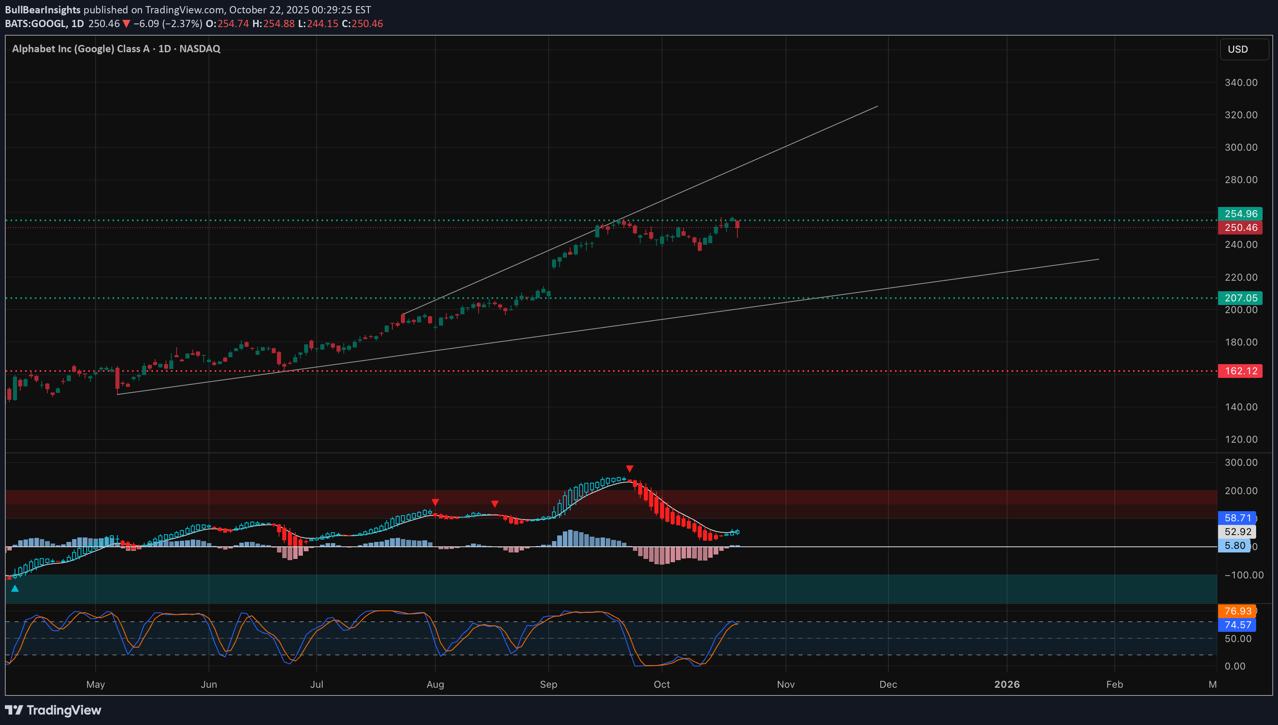The height and width of the screenshot is (725, 1278).
Task: Click the last red candlestick on chart
Action: pyautogui.click(x=737, y=225)
